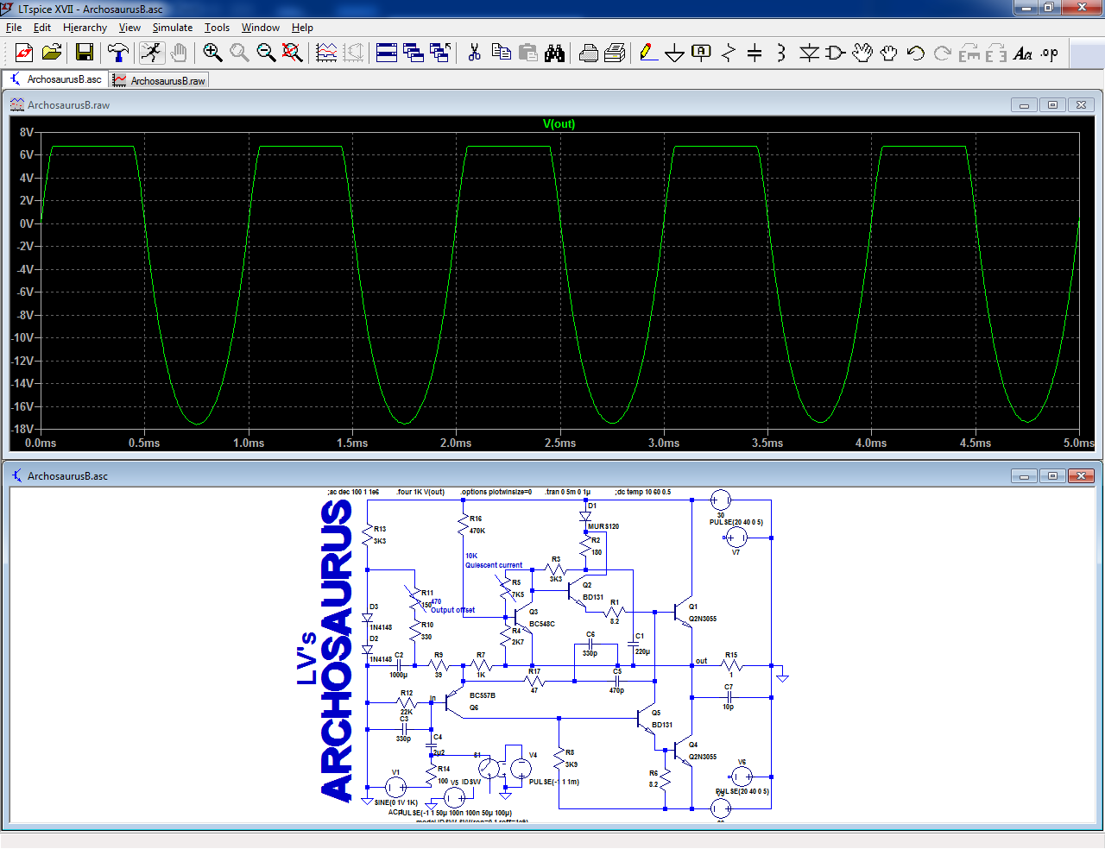Place a net label
This screenshot has width=1105, height=849.
[x=702, y=53]
